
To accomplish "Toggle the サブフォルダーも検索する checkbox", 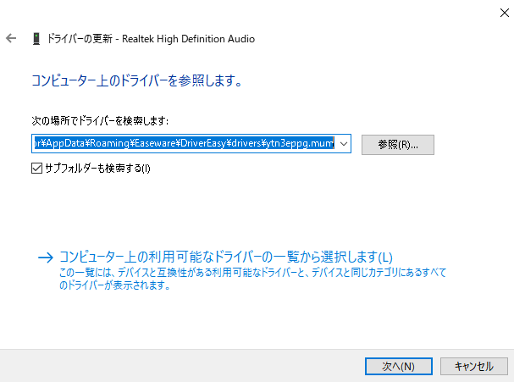I will [x=36, y=169].
